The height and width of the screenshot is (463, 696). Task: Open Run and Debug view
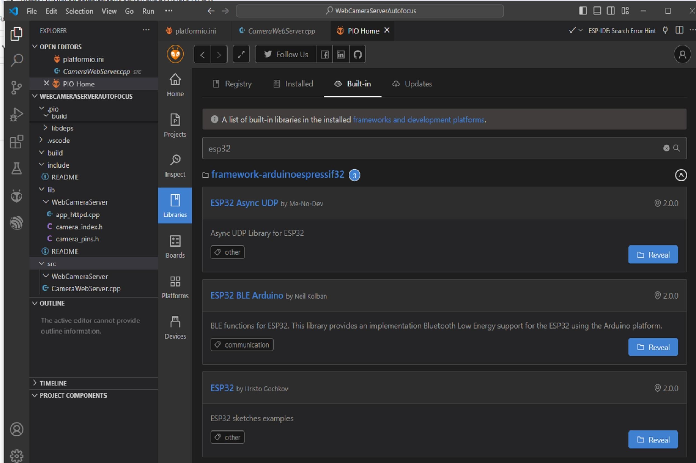(x=16, y=114)
